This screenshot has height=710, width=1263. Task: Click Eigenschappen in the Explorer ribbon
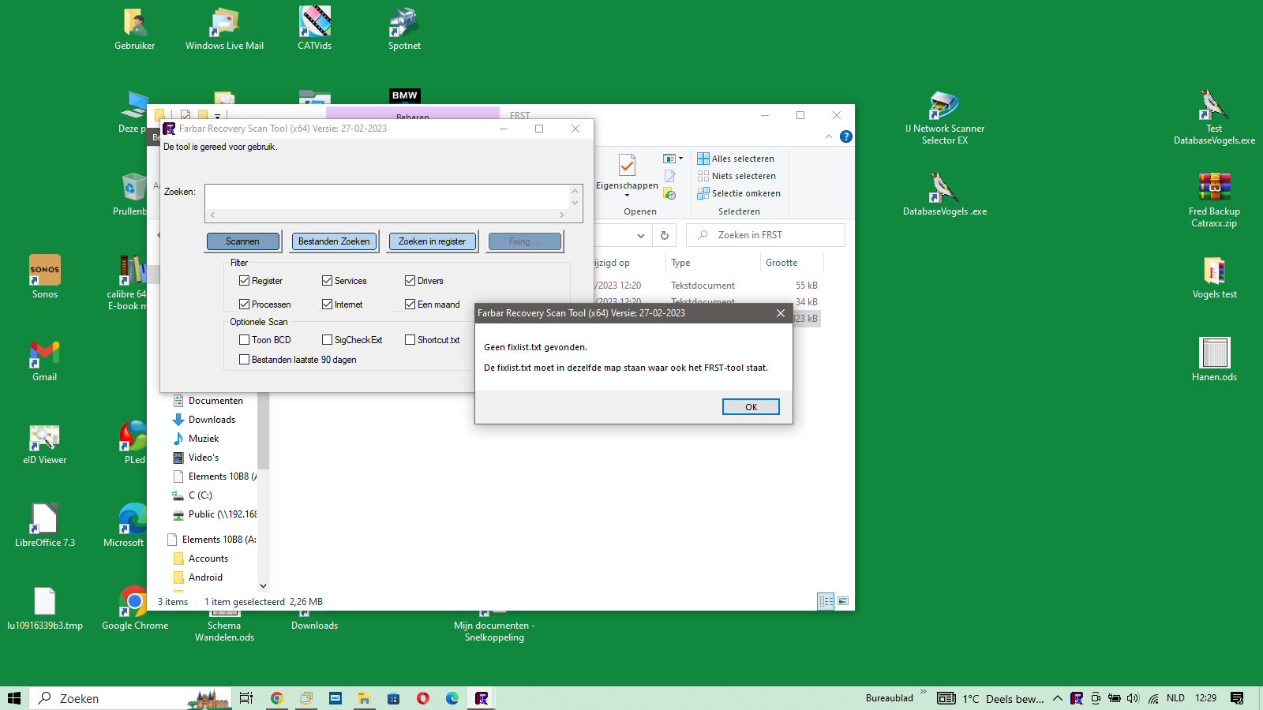pyautogui.click(x=627, y=175)
